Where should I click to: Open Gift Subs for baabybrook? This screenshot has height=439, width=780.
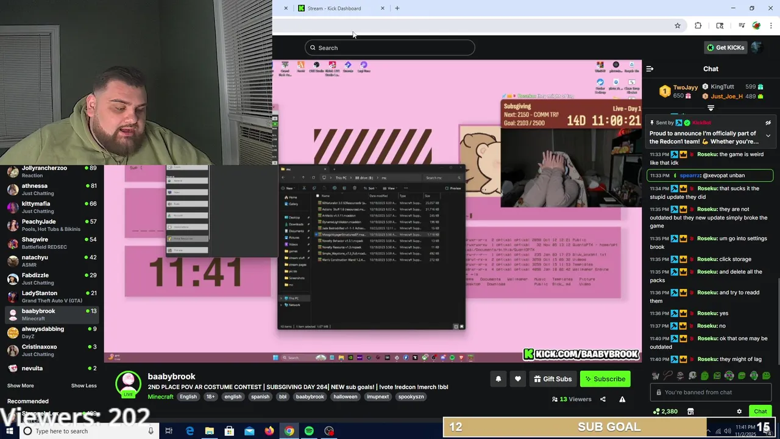point(553,379)
